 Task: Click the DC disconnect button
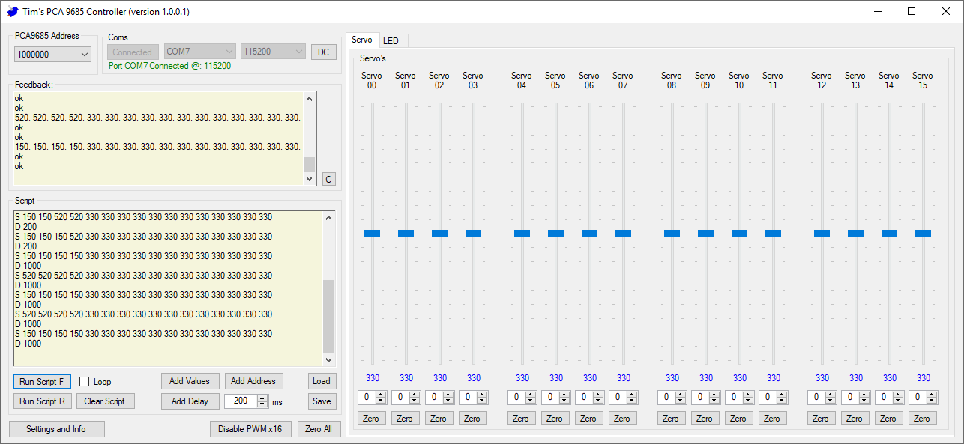point(323,52)
